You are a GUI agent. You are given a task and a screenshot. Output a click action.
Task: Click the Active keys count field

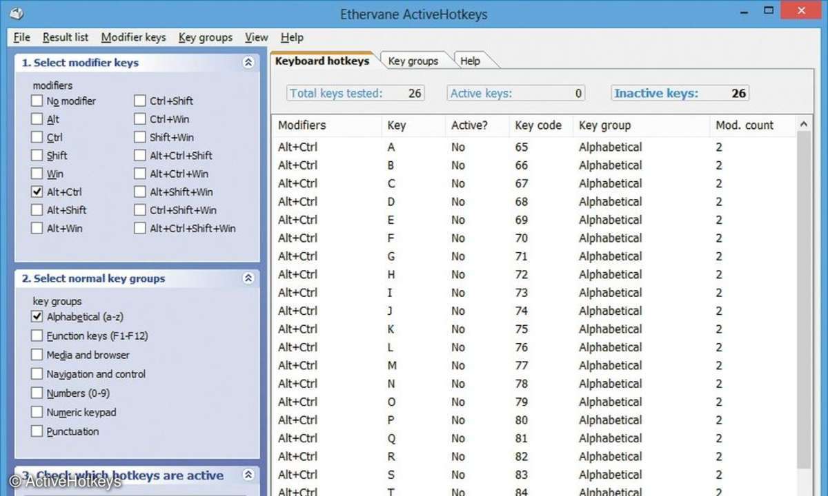pos(516,93)
